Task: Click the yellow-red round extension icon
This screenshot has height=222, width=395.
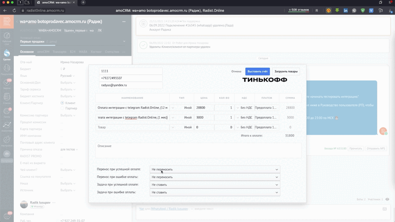Action: click(329, 11)
